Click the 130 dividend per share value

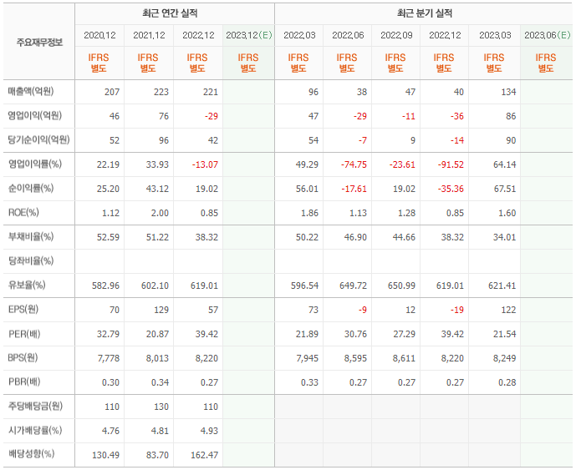(x=161, y=407)
